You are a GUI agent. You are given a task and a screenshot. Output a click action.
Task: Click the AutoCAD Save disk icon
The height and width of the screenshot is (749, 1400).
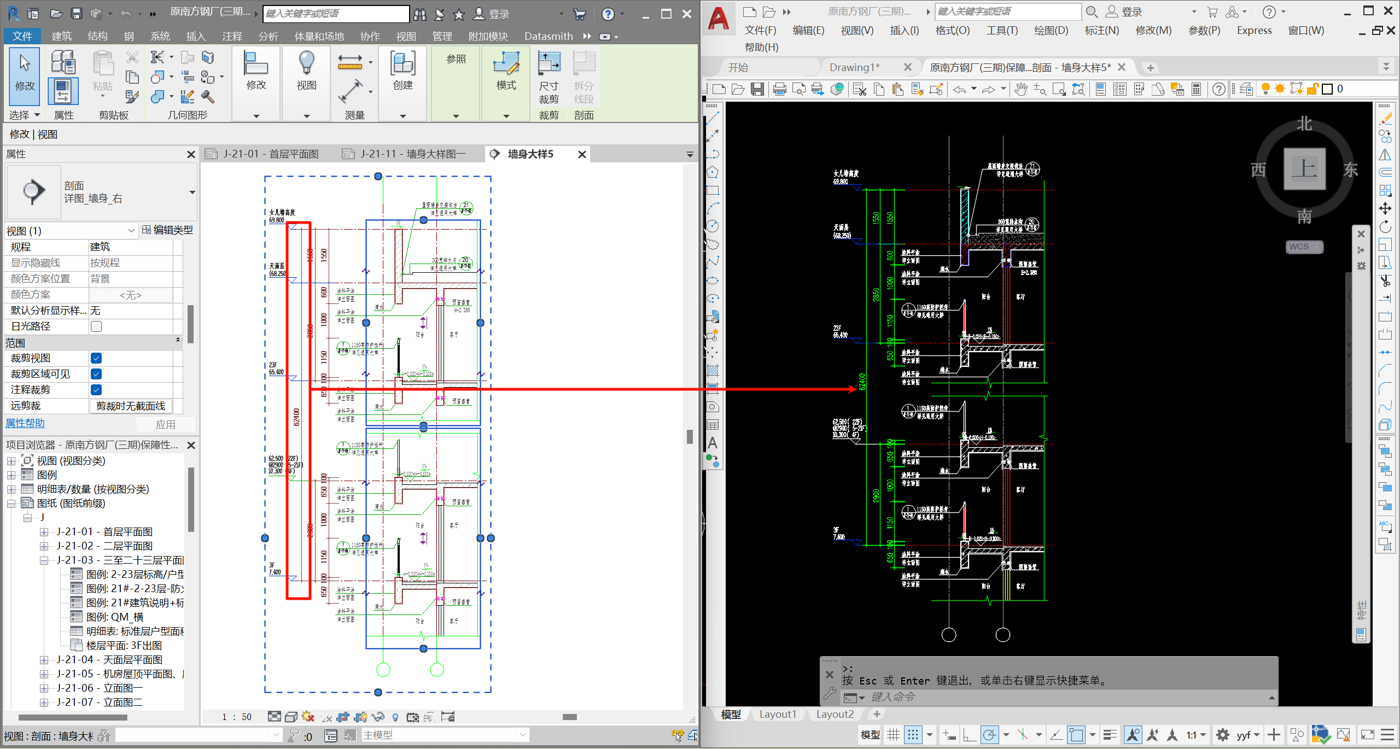pyautogui.click(x=757, y=89)
